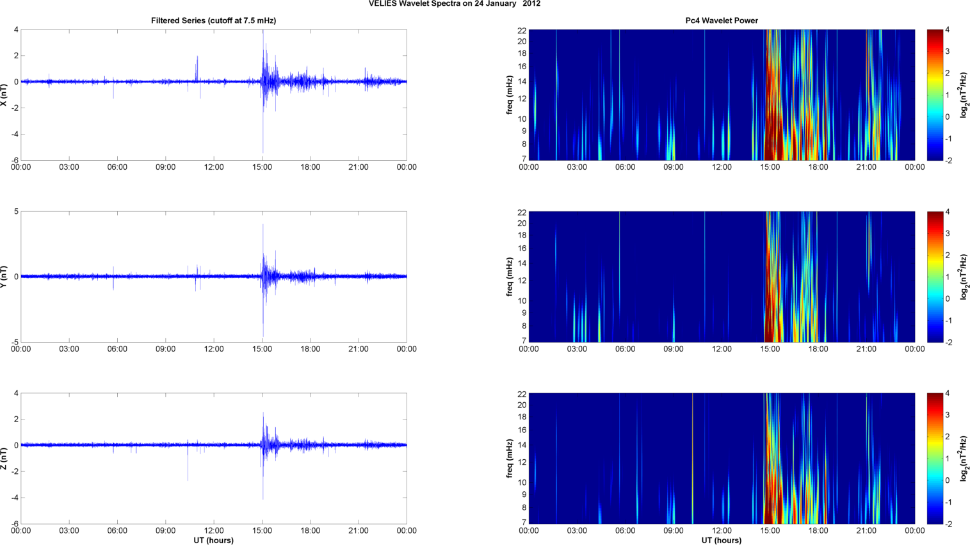
Task: Click the Y component filtered time series plot
Action: click(x=213, y=277)
